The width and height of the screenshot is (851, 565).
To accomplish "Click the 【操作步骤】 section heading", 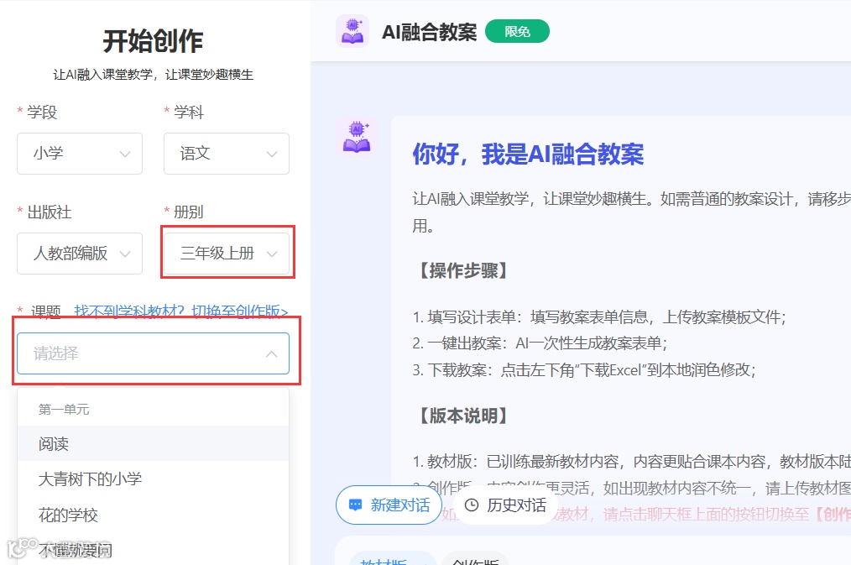I will coord(463,270).
